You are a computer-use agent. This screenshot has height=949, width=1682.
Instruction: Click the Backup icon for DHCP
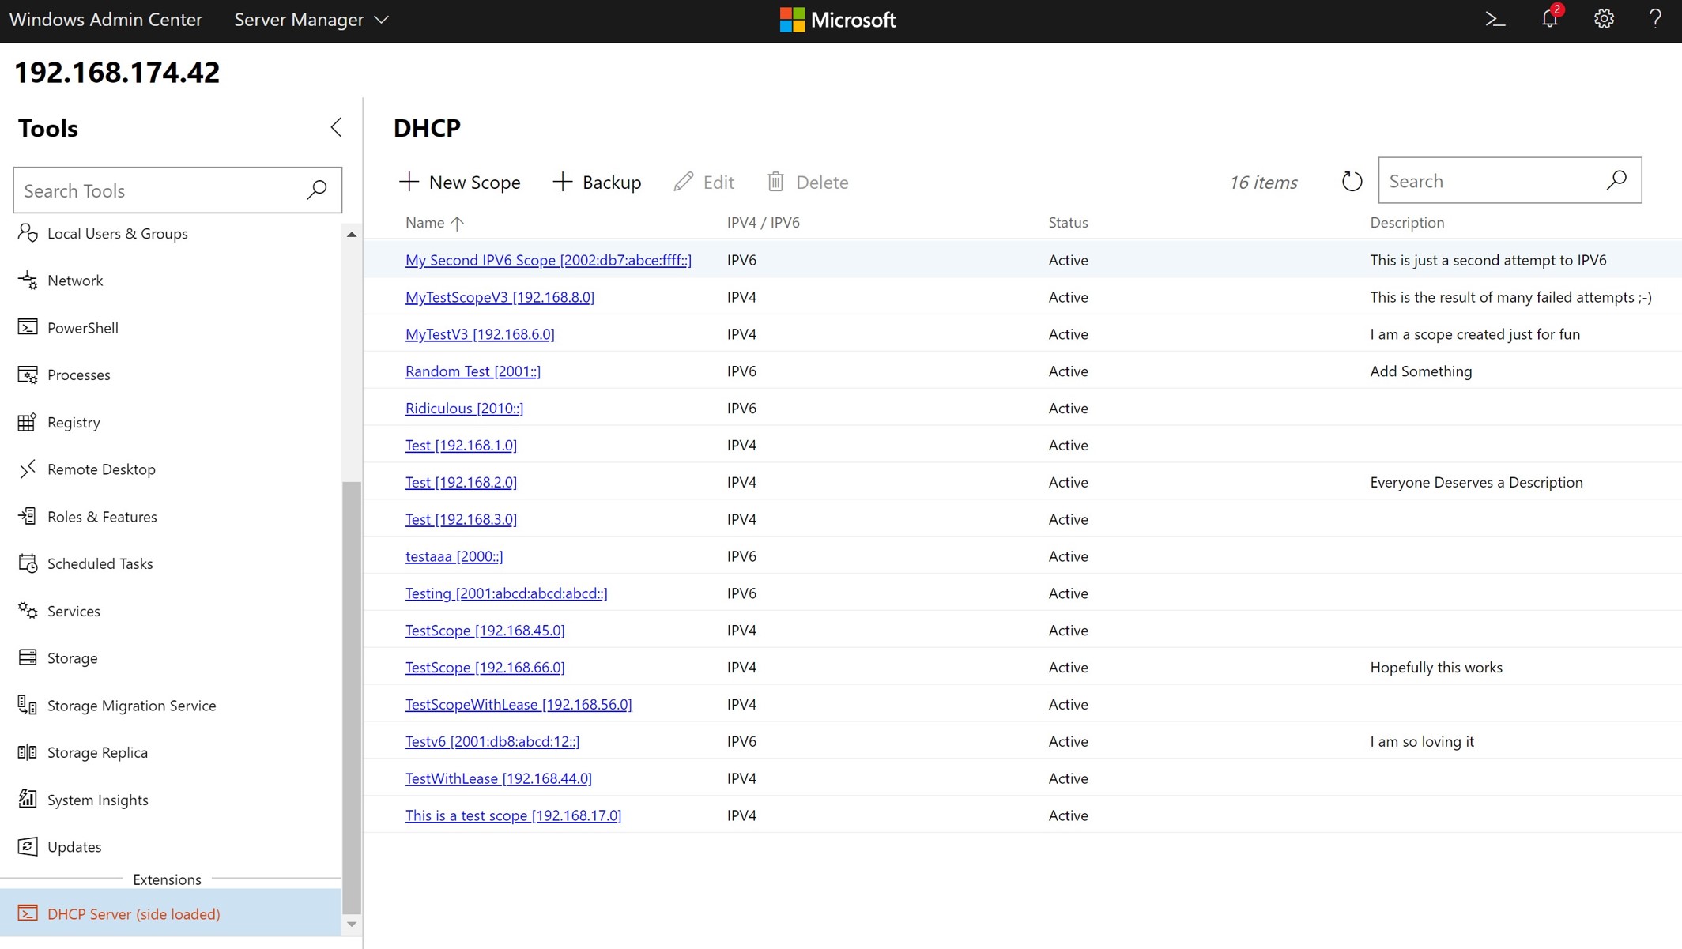point(563,181)
